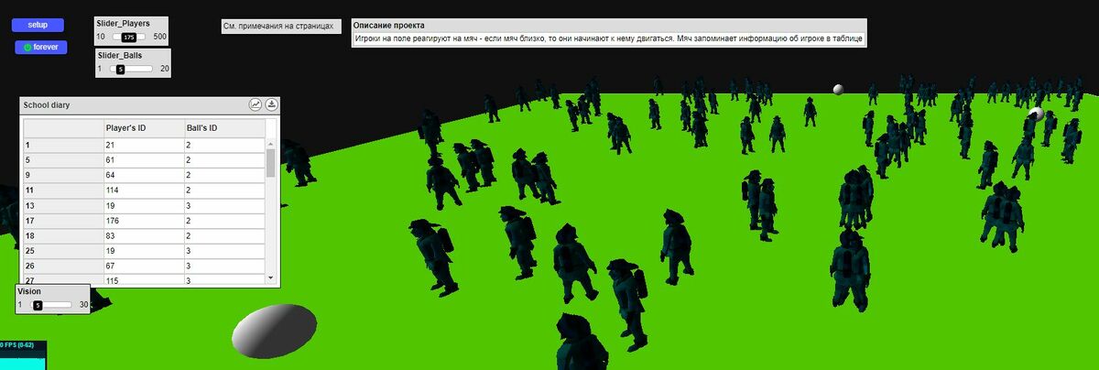Click the School diary panel title
Screen dimensions: 1099x370
click(x=47, y=105)
